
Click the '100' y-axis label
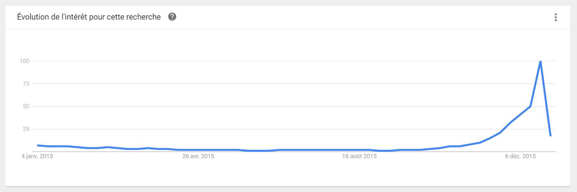24,61
